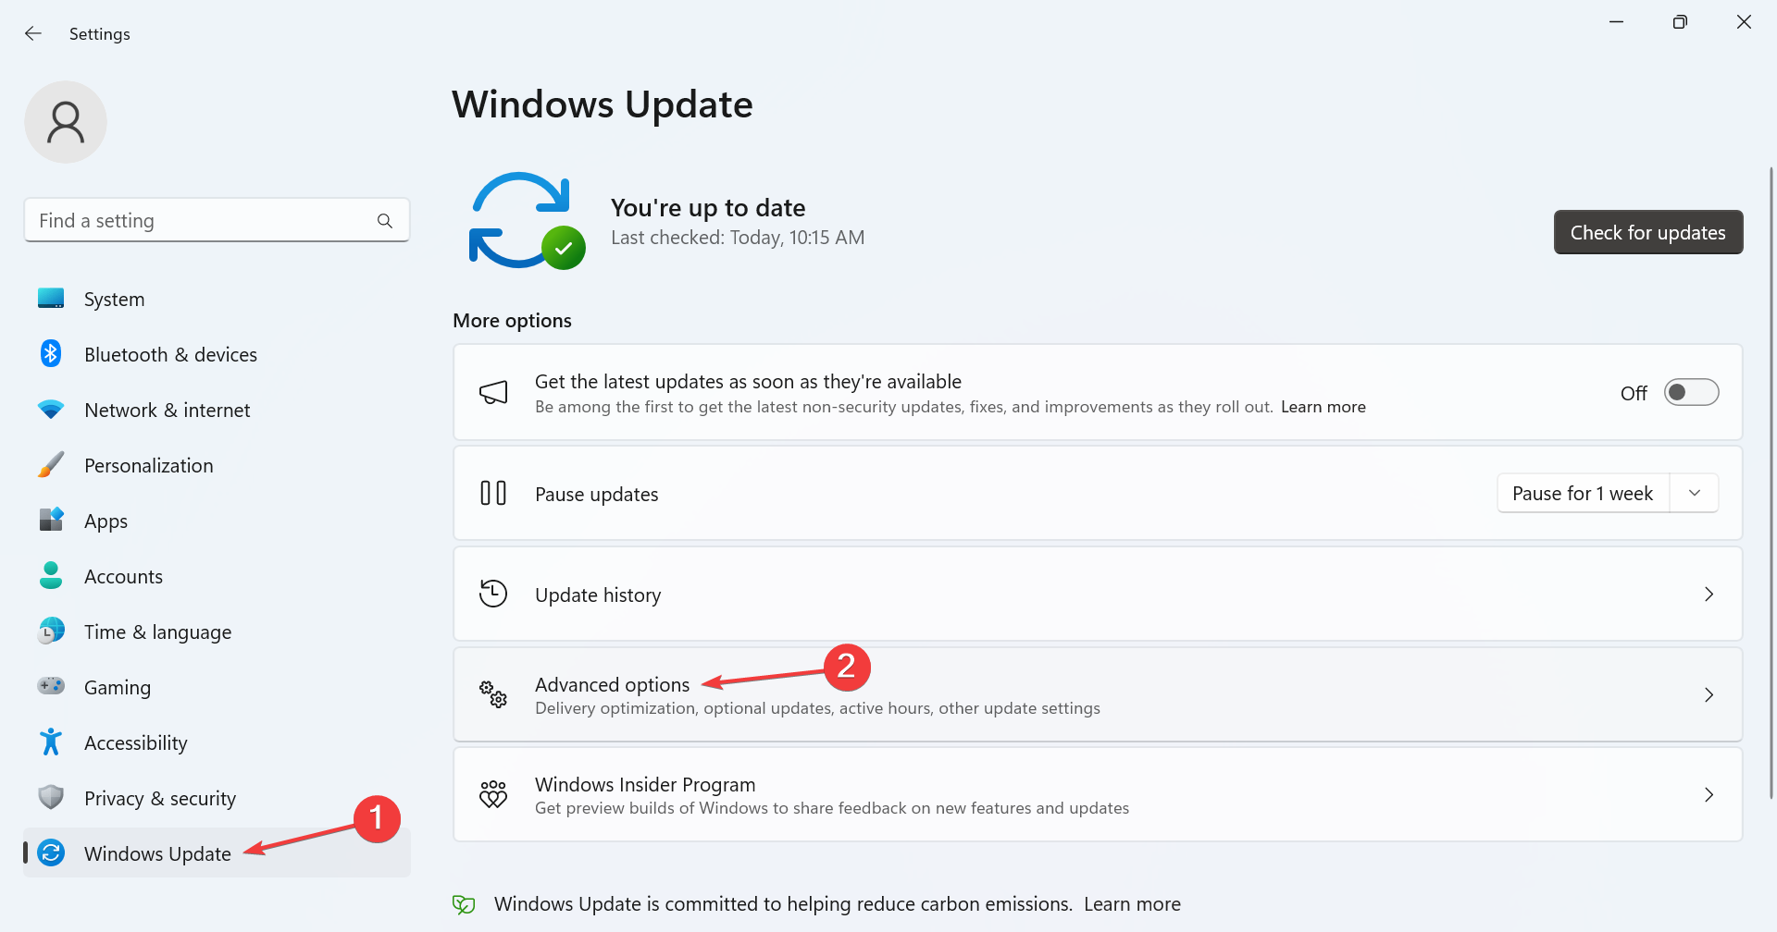Click the megaphone latest updates icon

[493, 392]
